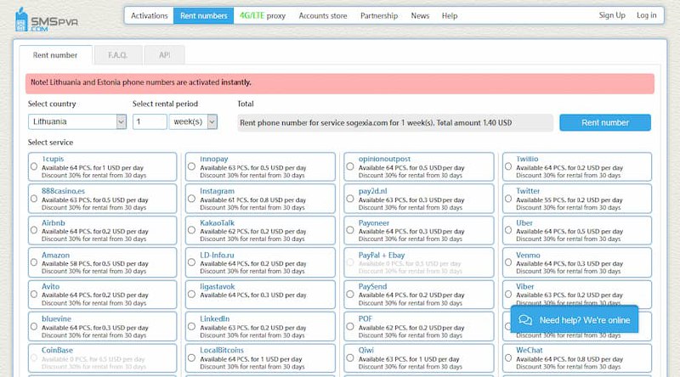Select the Innopay service radio button
This screenshot has height=377, width=680.
coord(191,166)
